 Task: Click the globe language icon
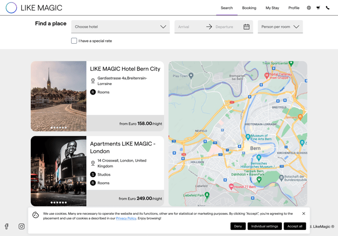(x=309, y=8)
